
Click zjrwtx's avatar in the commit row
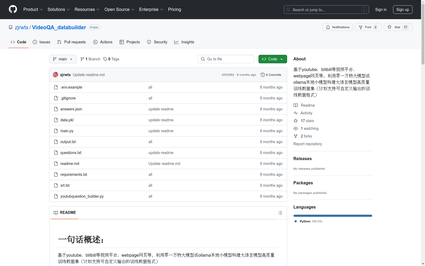pos(56,75)
